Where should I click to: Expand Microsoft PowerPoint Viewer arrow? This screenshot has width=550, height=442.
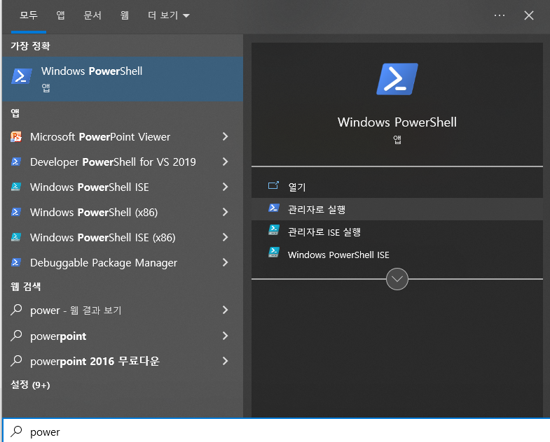click(225, 136)
